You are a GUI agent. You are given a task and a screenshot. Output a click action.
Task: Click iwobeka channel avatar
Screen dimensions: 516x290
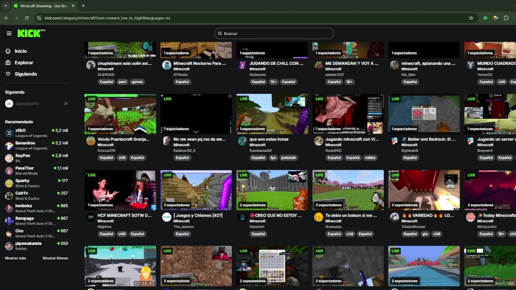coord(9,208)
